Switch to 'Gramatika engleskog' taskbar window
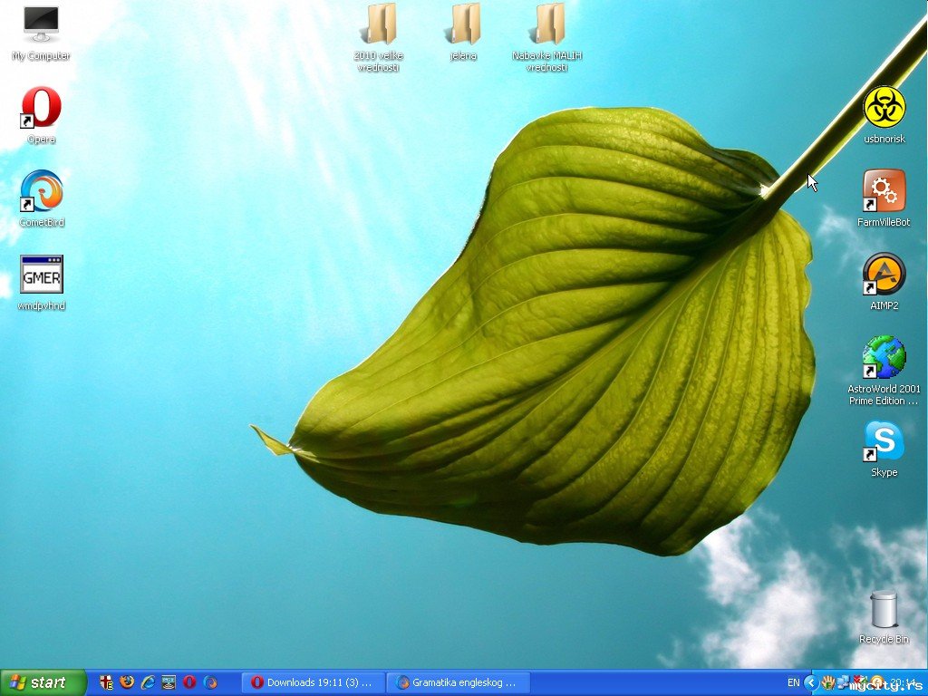928x696 pixels. (458, 682)
